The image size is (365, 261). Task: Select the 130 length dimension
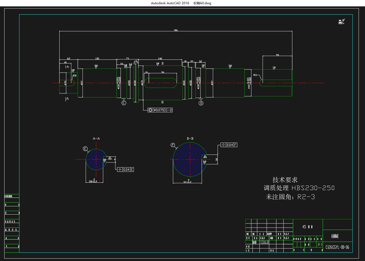97,58
